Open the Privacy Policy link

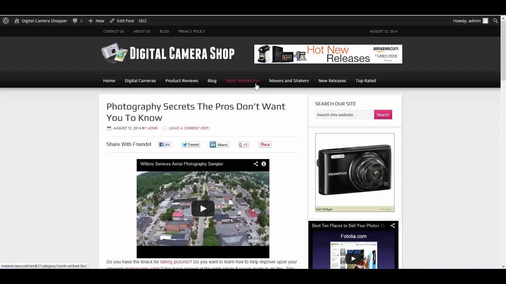tap(192, 32)
